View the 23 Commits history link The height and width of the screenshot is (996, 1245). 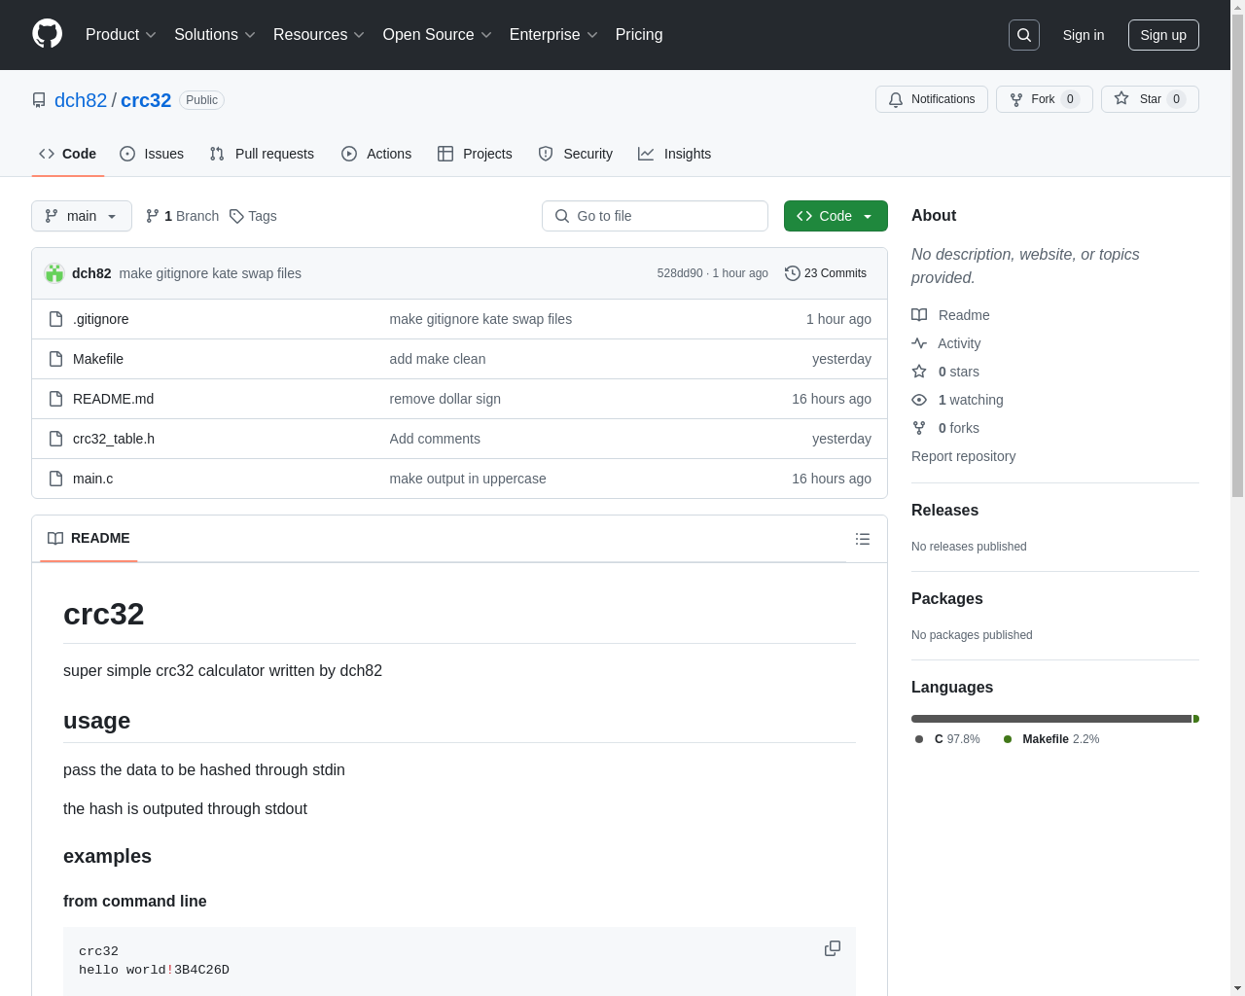coord(826,273)
